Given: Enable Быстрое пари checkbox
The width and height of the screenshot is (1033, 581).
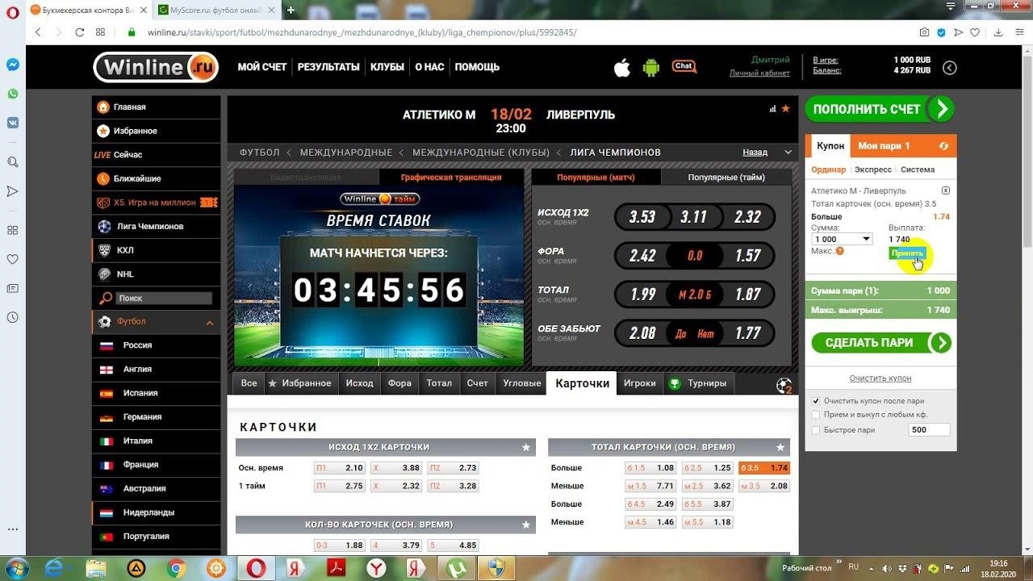Looking at the screenshot, I should 816,430.
